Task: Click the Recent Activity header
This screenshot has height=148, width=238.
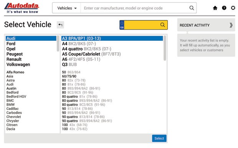Action: pyautogui.click(x=206, y=25)
